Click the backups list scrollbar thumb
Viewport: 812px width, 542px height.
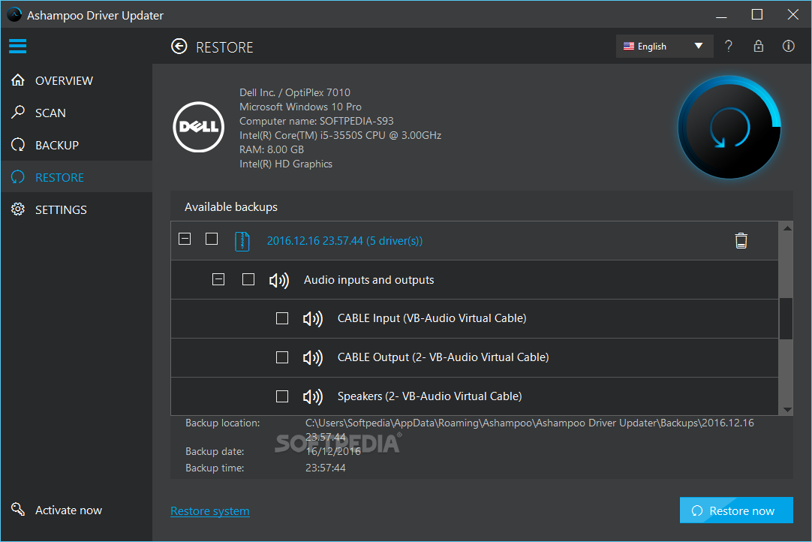pyautogui.click(x=786, y=319)
